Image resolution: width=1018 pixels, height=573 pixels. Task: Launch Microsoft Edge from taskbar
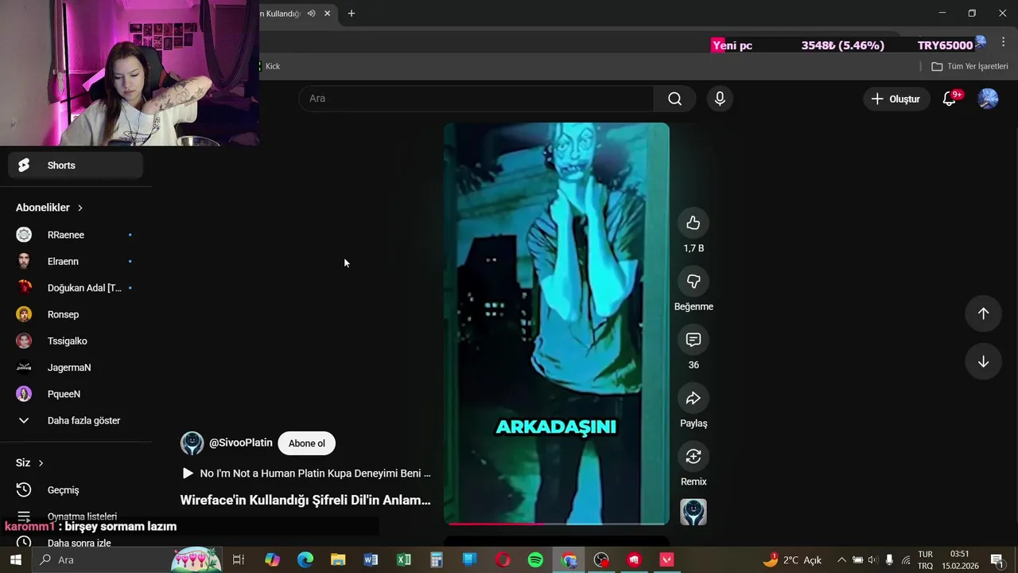[x=305, y=559]
